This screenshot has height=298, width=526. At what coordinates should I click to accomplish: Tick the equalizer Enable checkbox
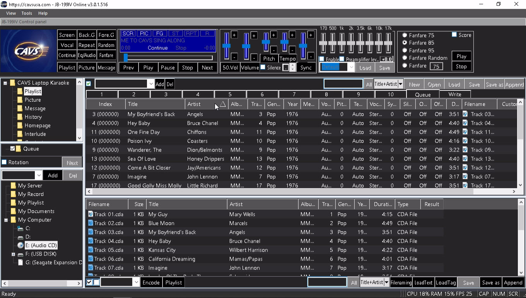pos(322,59)
